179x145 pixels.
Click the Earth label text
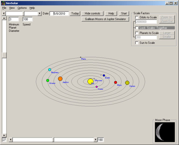(107, 78)
